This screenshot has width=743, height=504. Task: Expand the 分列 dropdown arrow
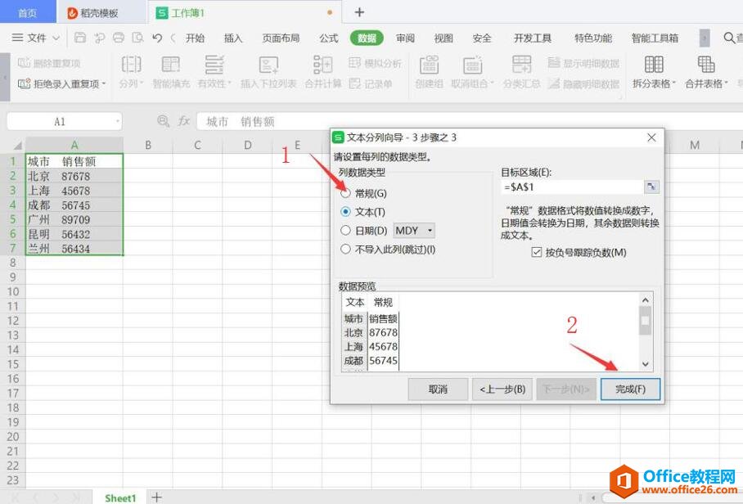click(x=142, y=83)
